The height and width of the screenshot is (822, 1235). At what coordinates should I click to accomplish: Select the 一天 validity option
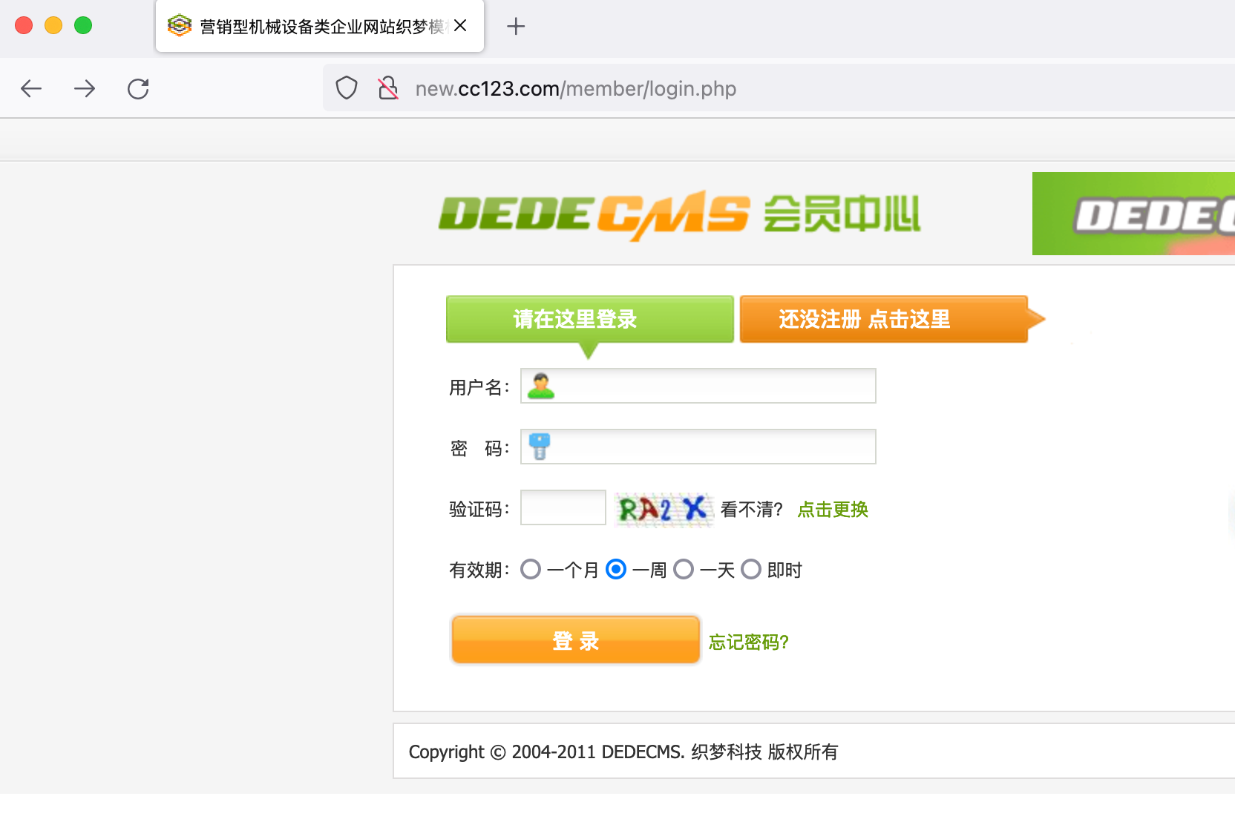[x=684, y=570]
